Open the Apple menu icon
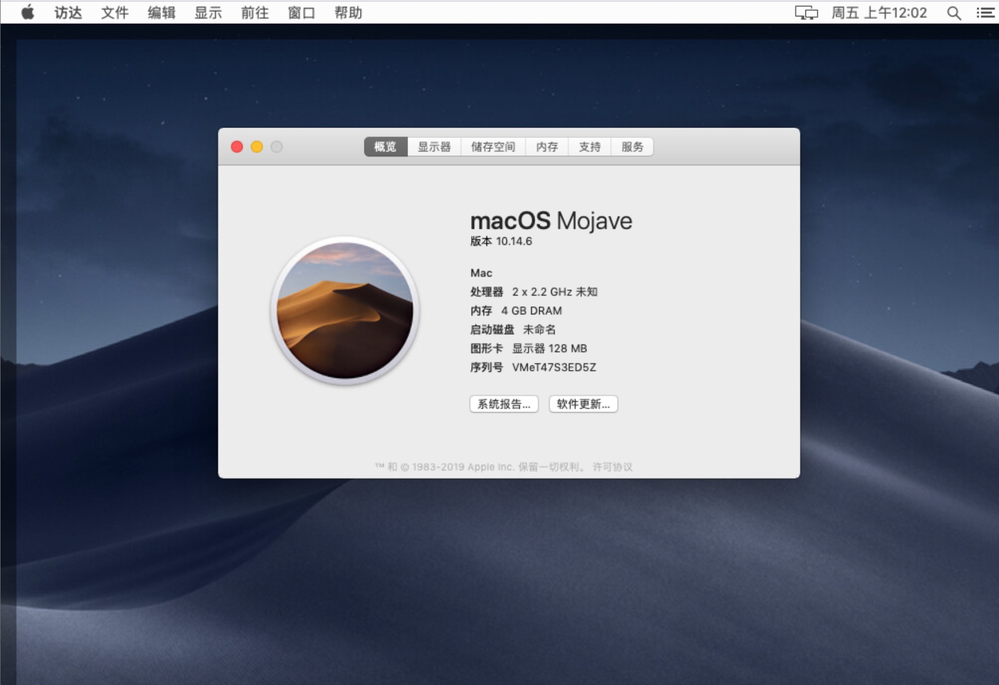The width and height of the screenshot is (999, 685). (x=27, y=12)
